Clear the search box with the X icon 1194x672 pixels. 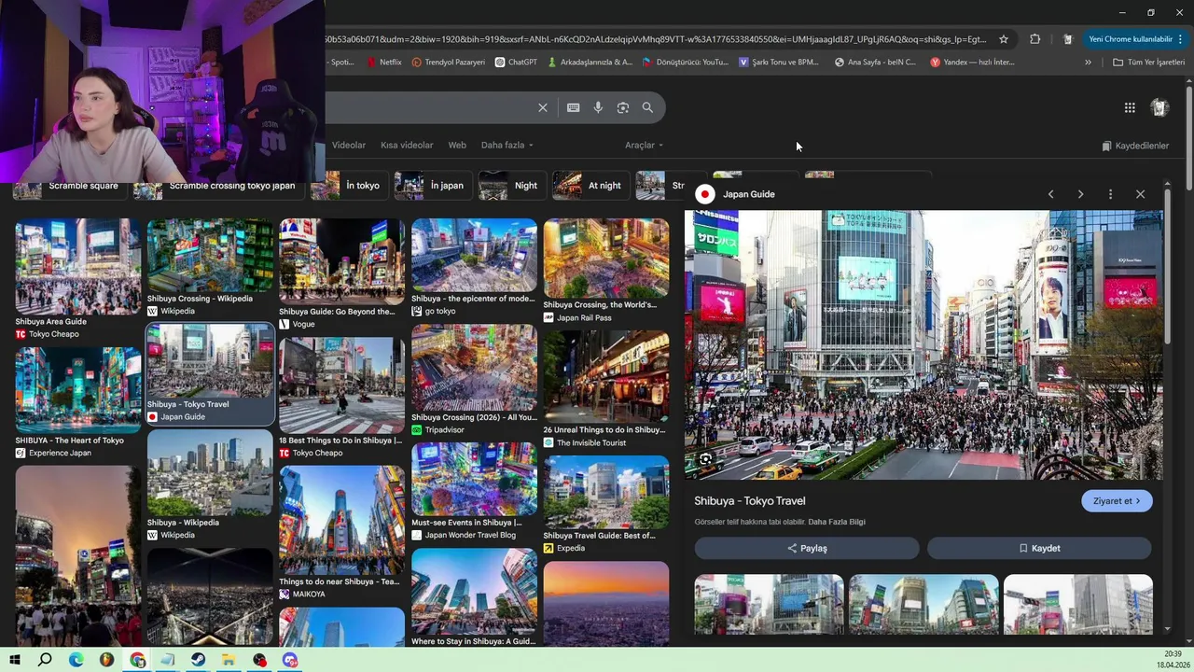pyautogui.click(x=542, y=107)
